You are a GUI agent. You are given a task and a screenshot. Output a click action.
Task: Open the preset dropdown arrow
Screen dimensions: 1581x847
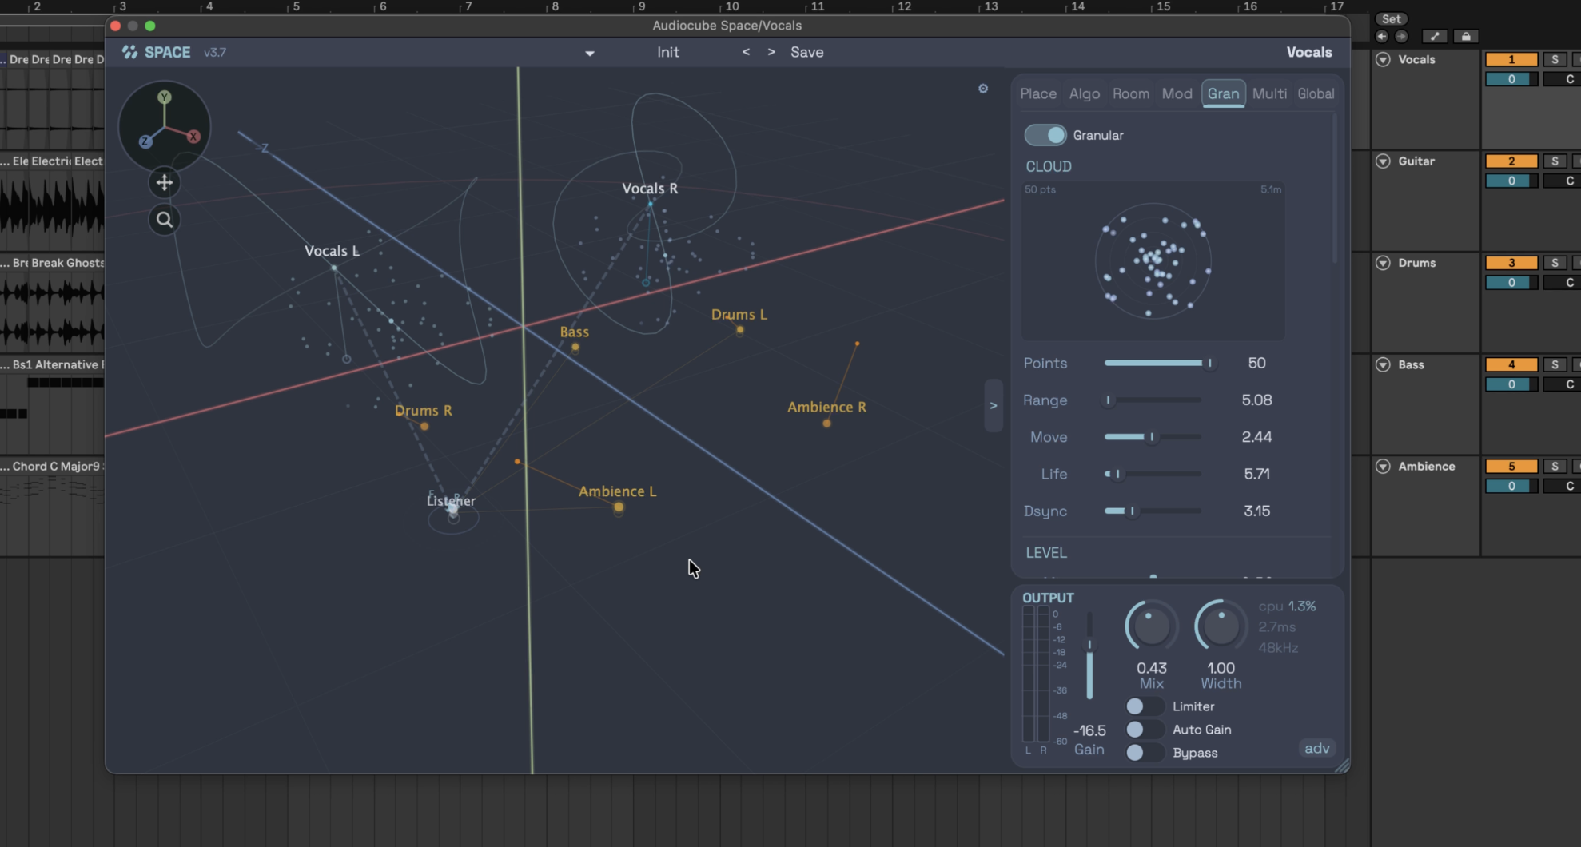(590, 54)
